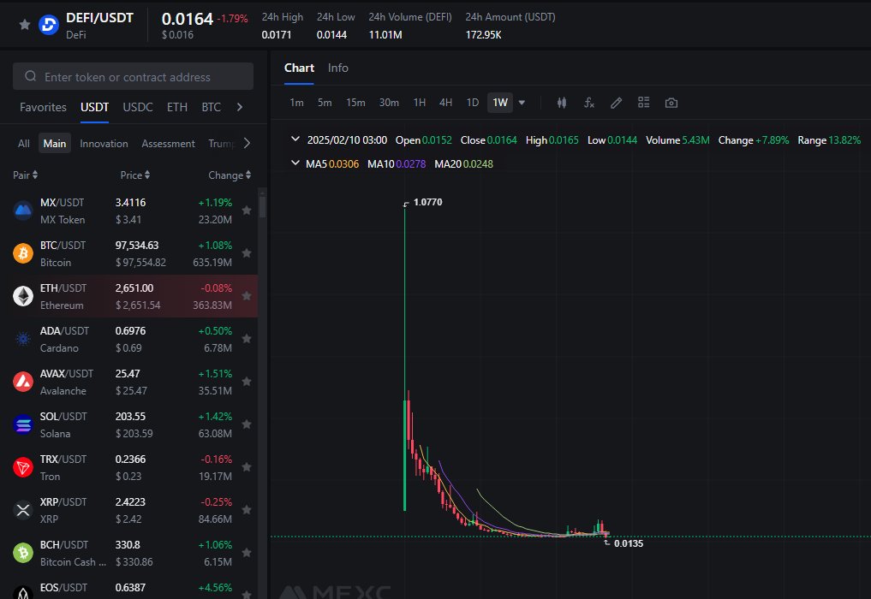Open the candlestick chart type icon
This screenshot has width=871, height=599.
click(562, 103)
